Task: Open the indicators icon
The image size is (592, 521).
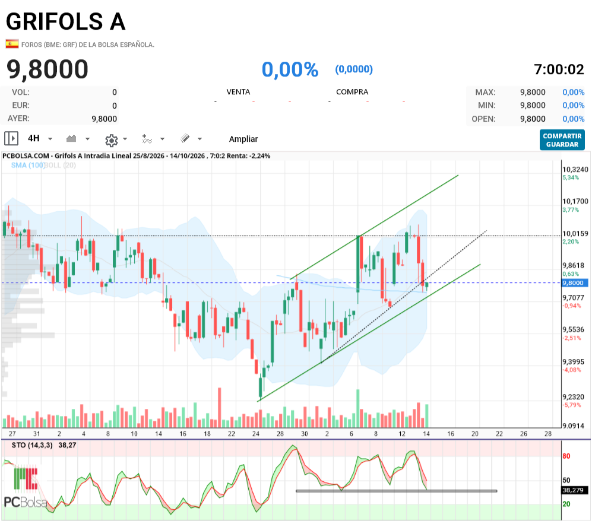Action: point(147,139)
